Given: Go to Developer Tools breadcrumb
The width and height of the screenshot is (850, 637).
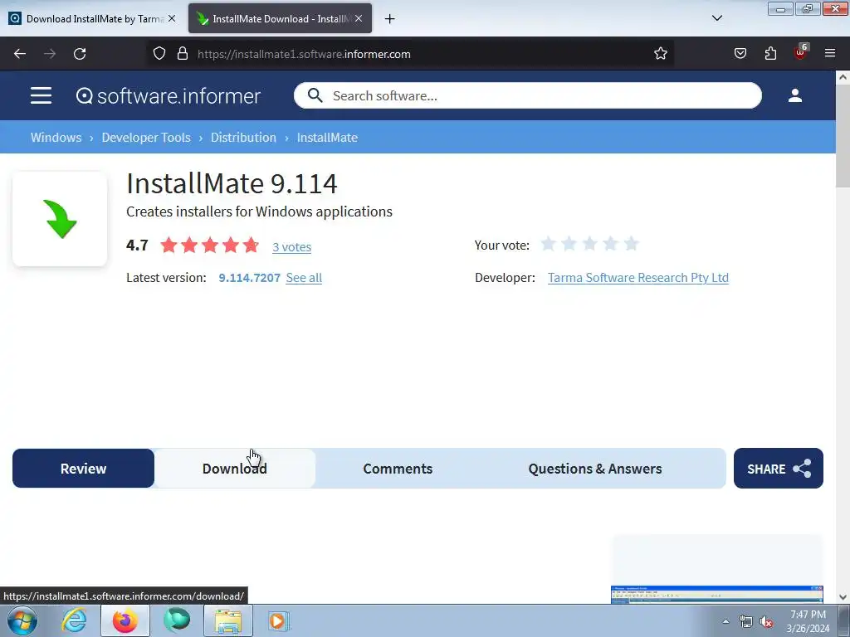Looking at the screenshot, I should coord(146,138).
